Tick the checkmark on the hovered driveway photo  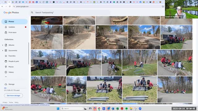(x=98, y=27)
